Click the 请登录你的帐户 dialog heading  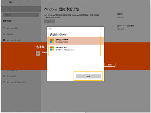pyautogui.click(x=59, y=35)
